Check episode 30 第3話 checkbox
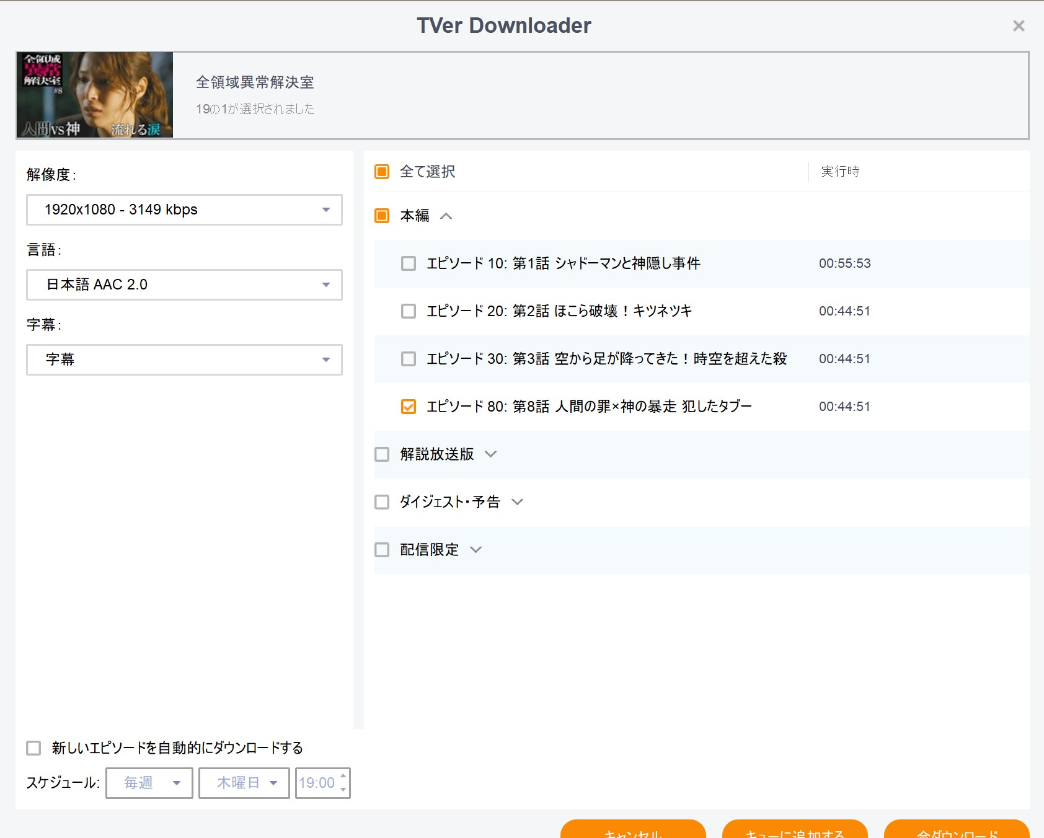Screen dimensions: 1044x838 (409, 359)
